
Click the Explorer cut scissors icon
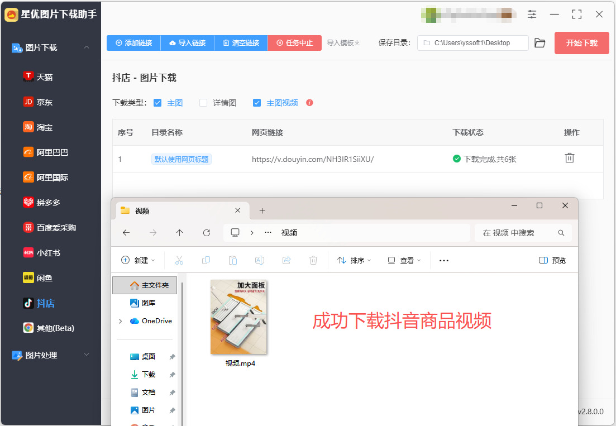pyautogui.click(x=179, y=260)
